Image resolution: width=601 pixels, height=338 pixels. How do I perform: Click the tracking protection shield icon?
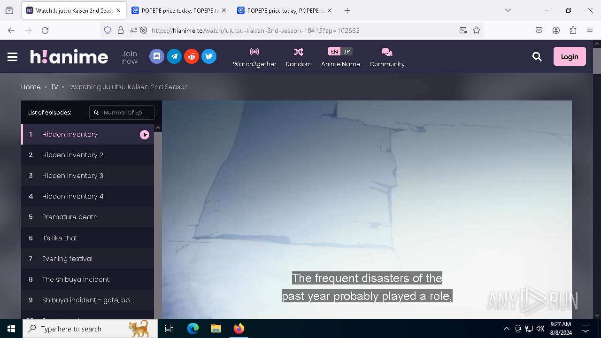click(108, 30)
